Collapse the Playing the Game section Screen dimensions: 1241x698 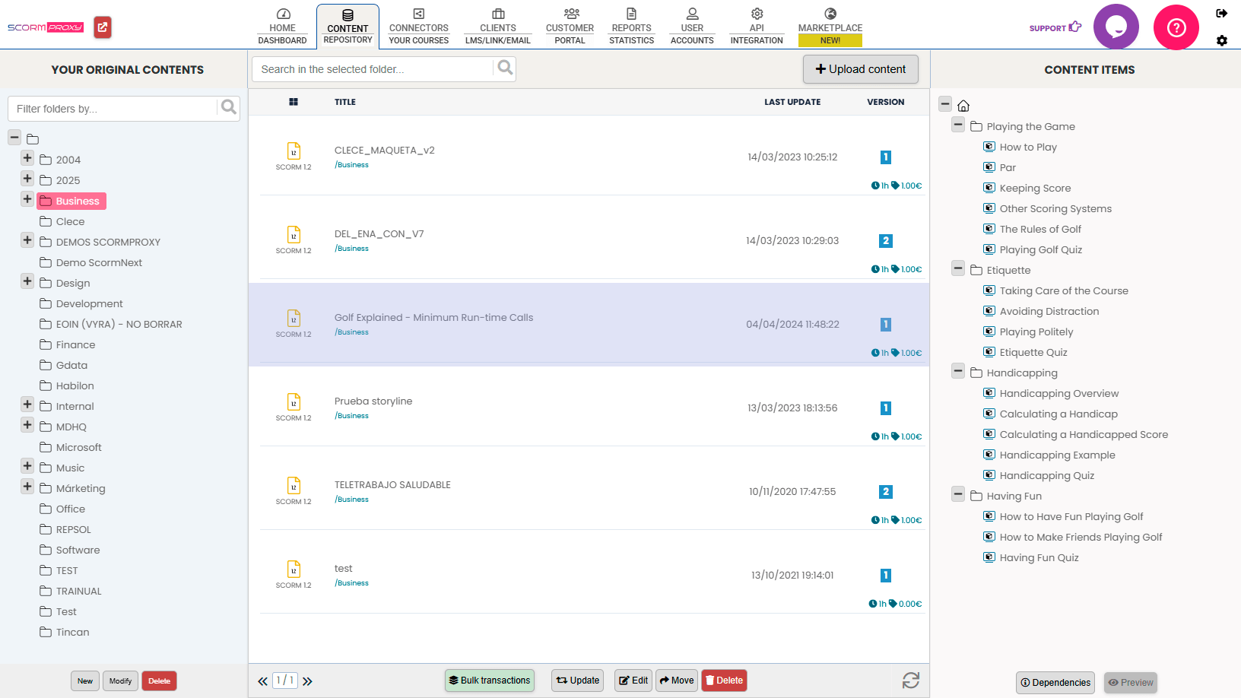tap(958, 125)
